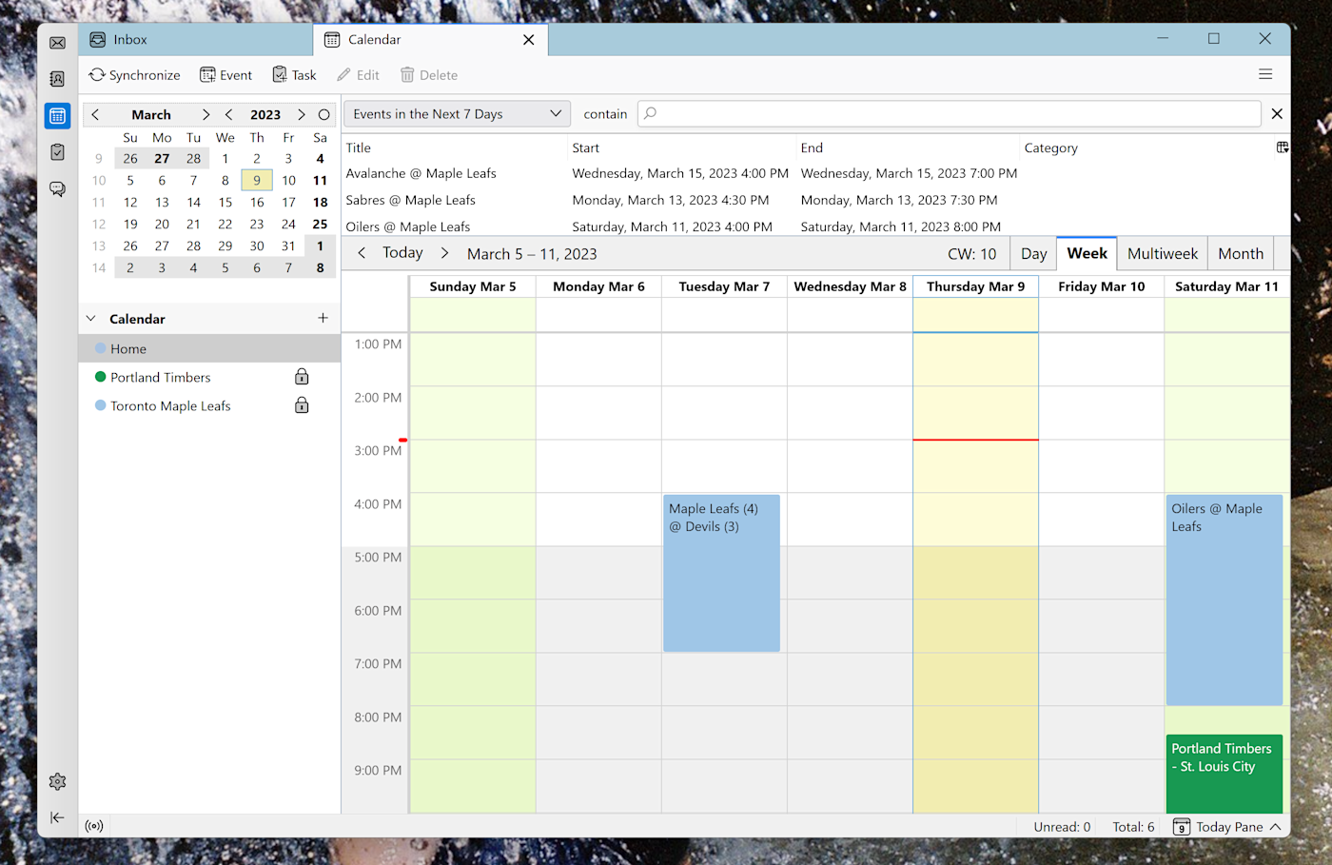Click Synchronize calendars
The width and height of the screenshot is (1332, 865).
point(134,75)
